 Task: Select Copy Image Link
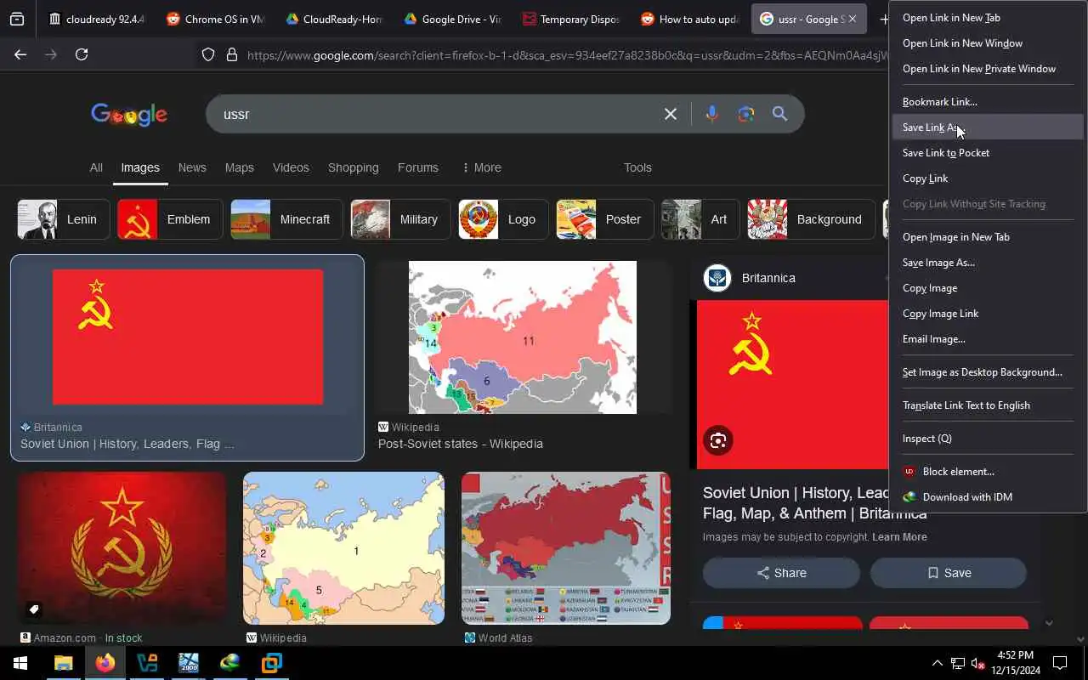(988, 314)
